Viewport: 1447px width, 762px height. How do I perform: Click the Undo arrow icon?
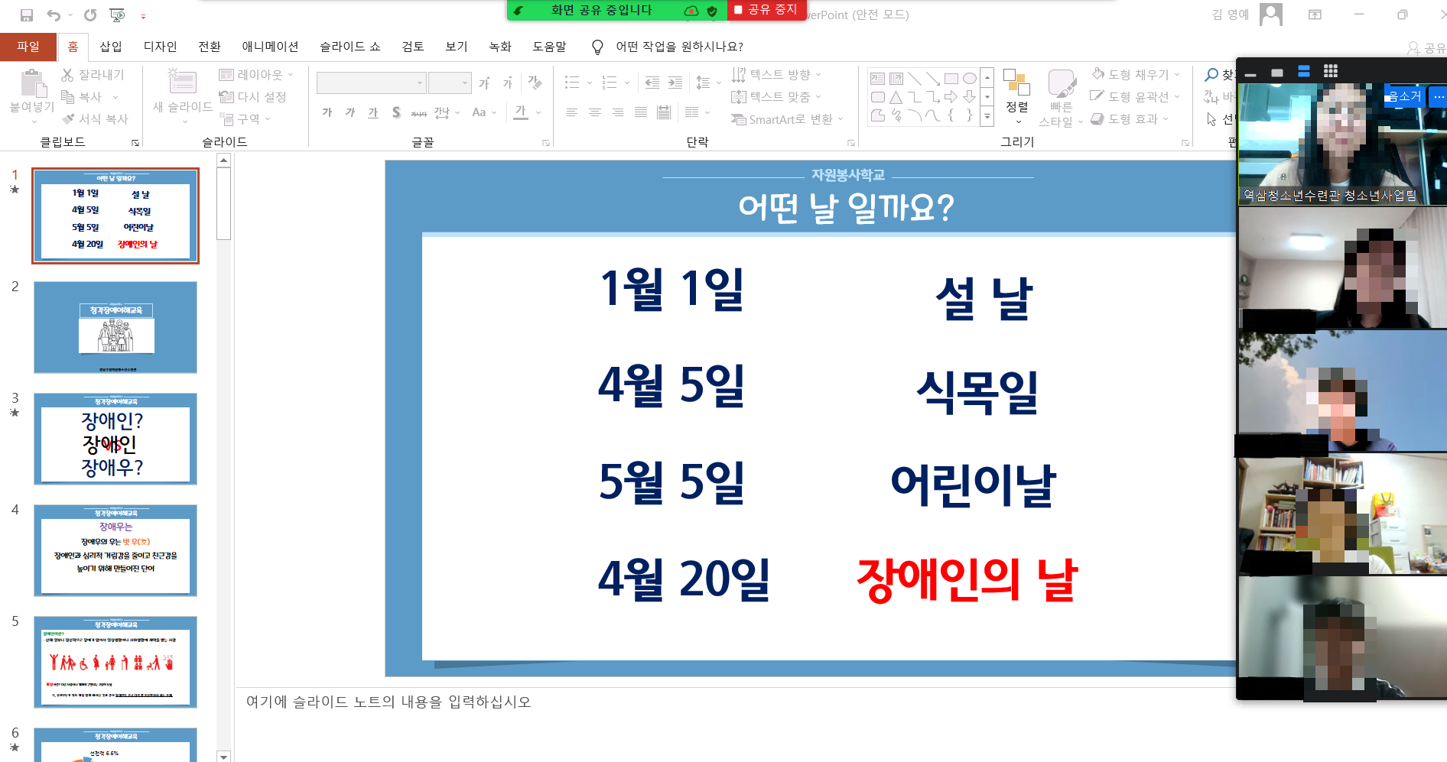tap(53, 15)
